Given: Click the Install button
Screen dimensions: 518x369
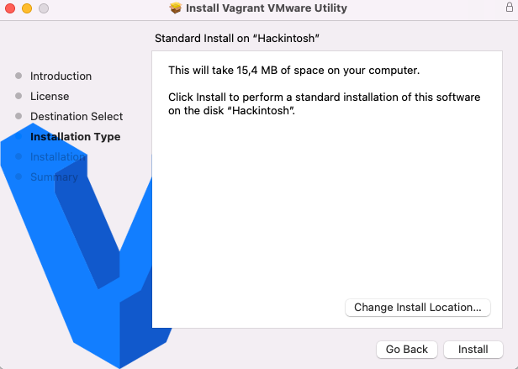Looking at the screenshot, I should (473, 350).
